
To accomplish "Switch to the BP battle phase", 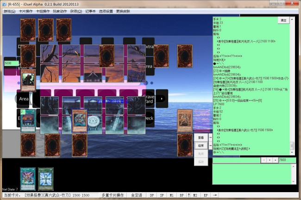I will point(182,195).
